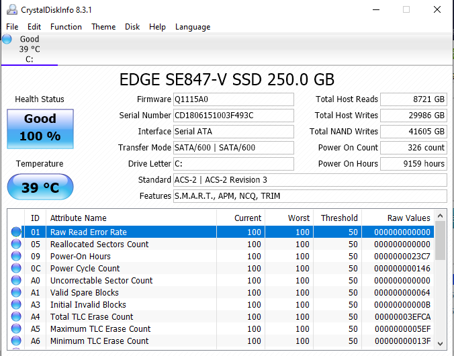Viewport: 454px width, 356px height.
Task: Select the Raw Read Error Rate row text
Action: pyautogui.click(x=89, y=232)
